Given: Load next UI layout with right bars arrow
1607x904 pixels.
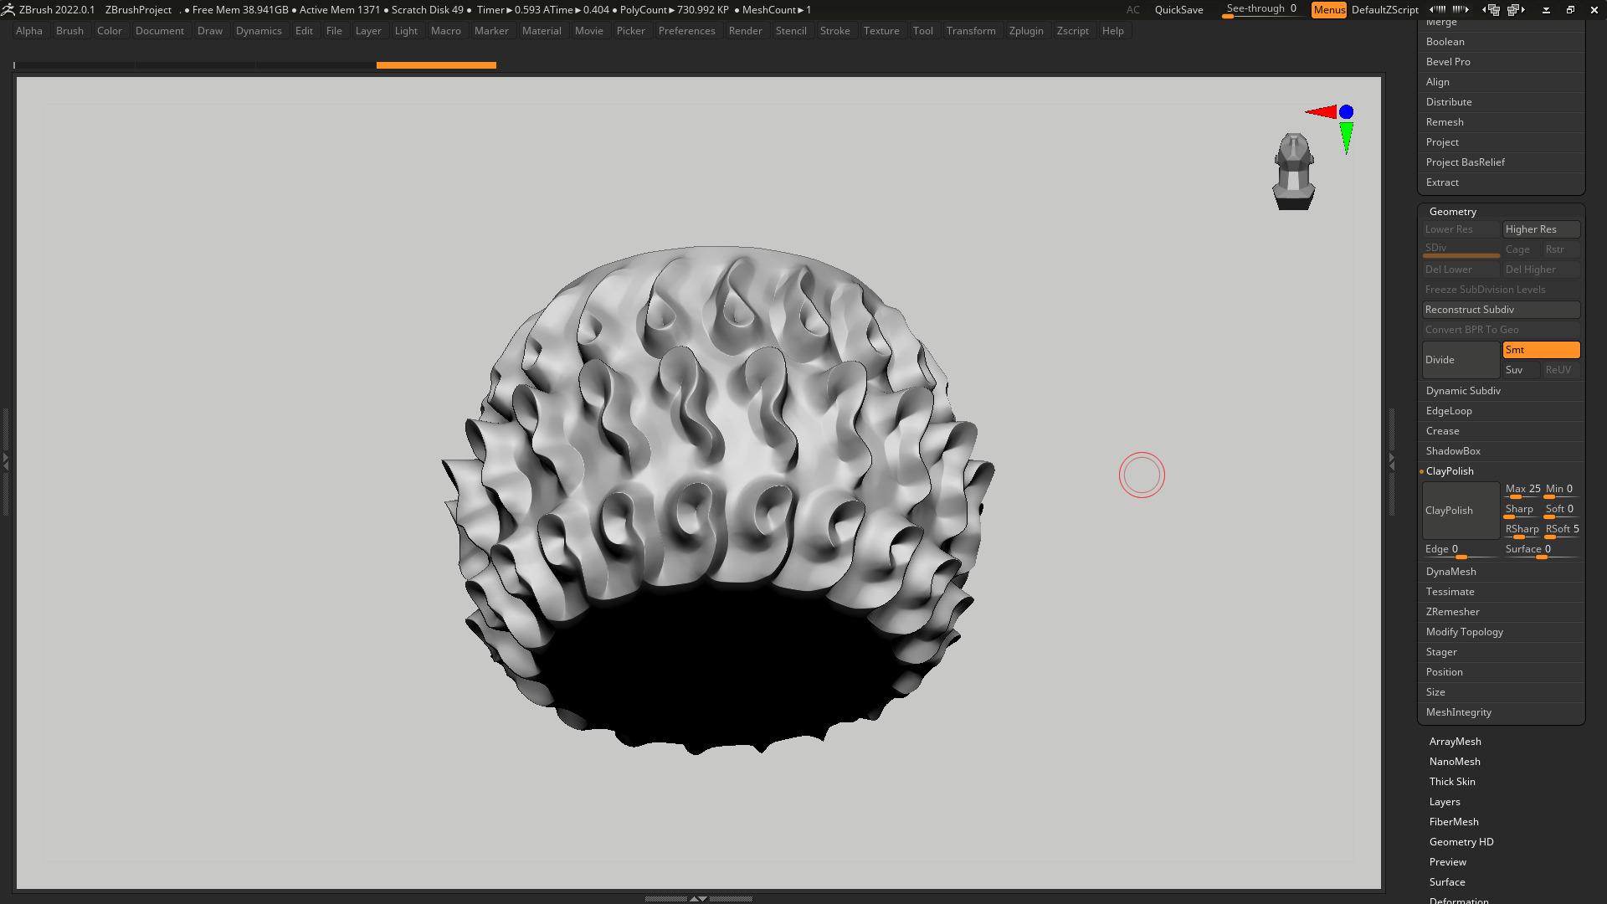Looking at the screenshot, I should pos(1461,9).
